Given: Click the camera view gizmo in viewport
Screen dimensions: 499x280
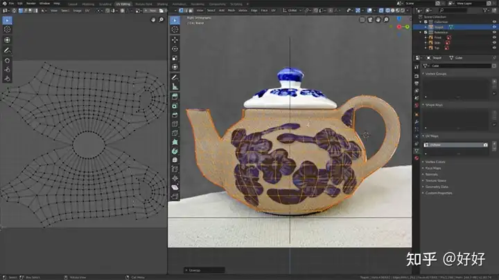Looking at the screenshot, I should pyautogui.click(x=370, y=19).
